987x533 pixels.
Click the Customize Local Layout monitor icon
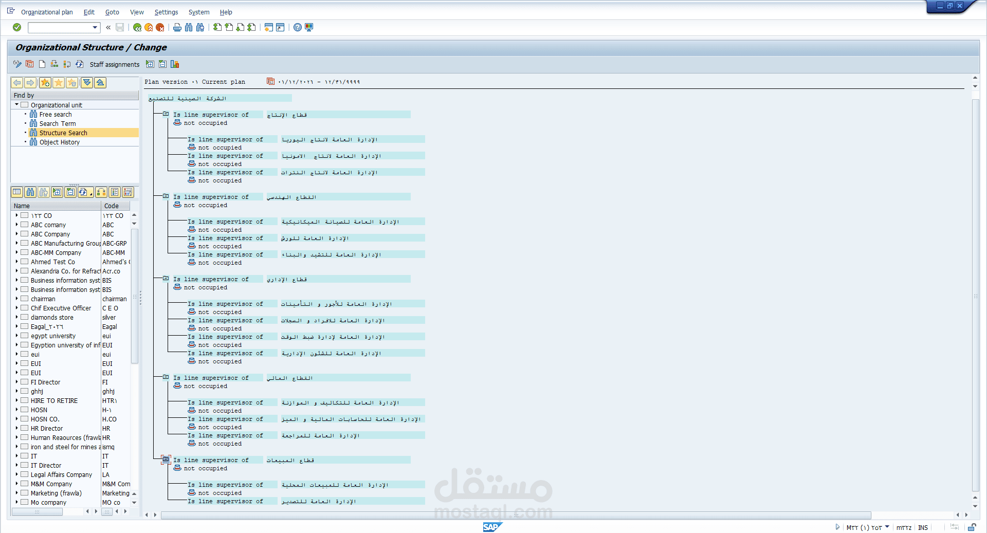309,27
